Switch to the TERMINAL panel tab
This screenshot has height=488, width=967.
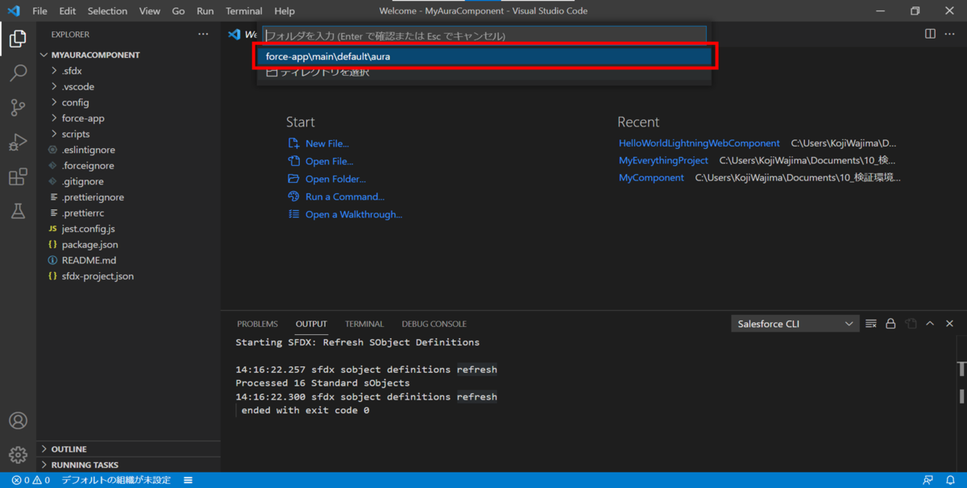(x=364, y=324)
